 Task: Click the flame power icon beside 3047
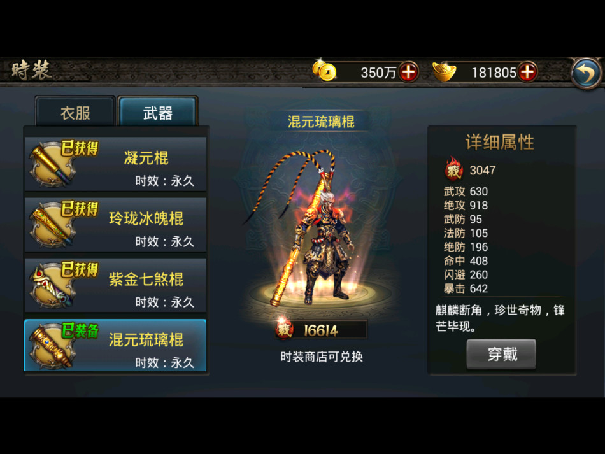[x=453, y=169]
